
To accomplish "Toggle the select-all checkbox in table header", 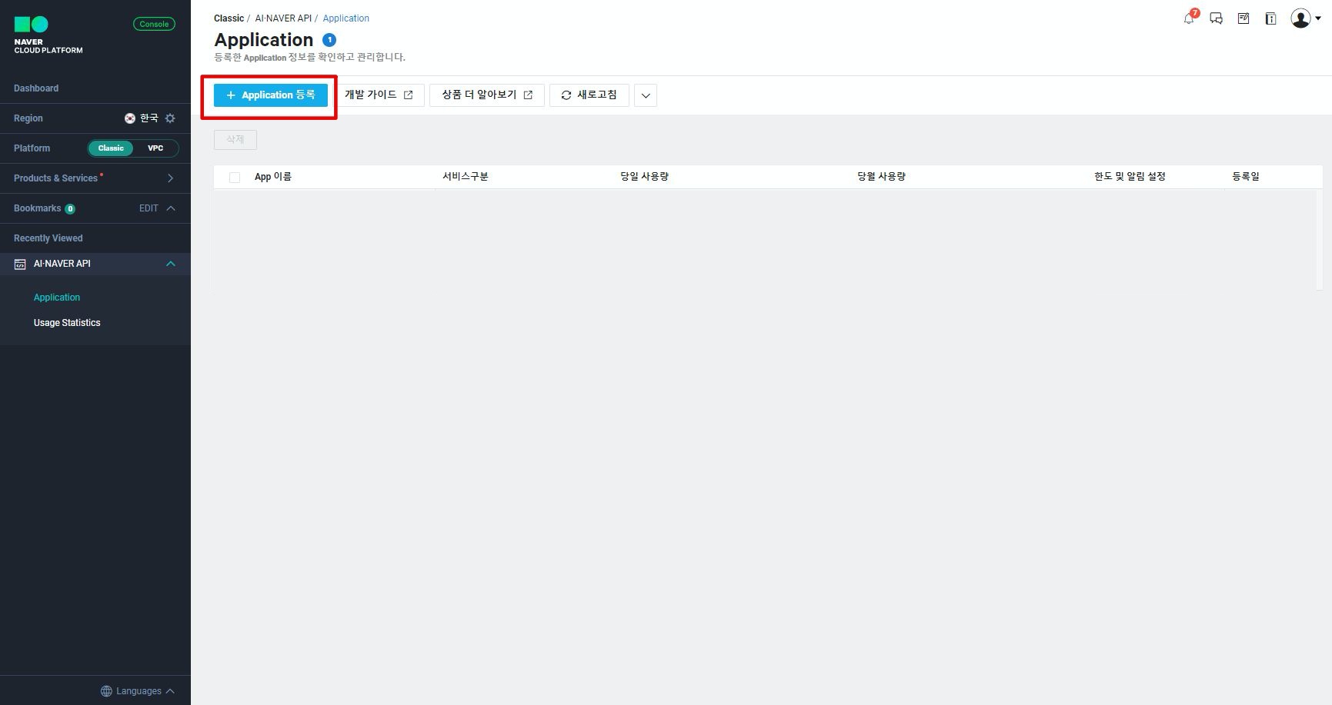I will click(235, 178).
